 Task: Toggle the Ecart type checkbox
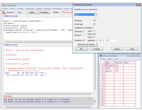(94, 24)
